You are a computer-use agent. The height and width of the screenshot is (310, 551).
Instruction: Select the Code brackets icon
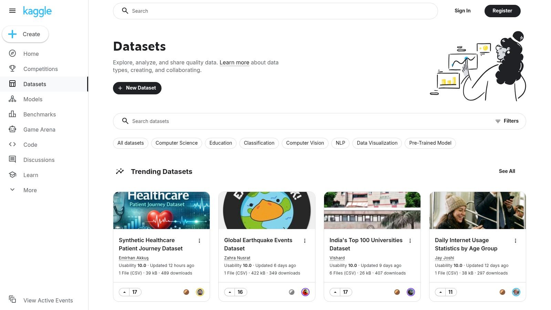(12, 145)
